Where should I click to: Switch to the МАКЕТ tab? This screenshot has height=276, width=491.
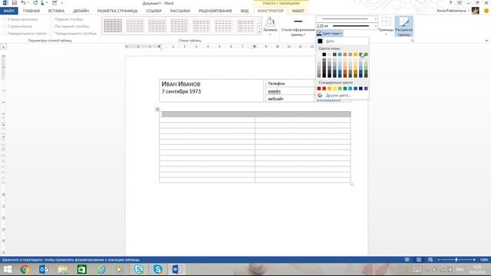click(x=298, y=11)
